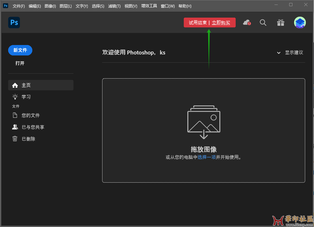Viewport: 314px width, 227px height.
Task: Click the 选择一项 link
Action: coord(207,157)
